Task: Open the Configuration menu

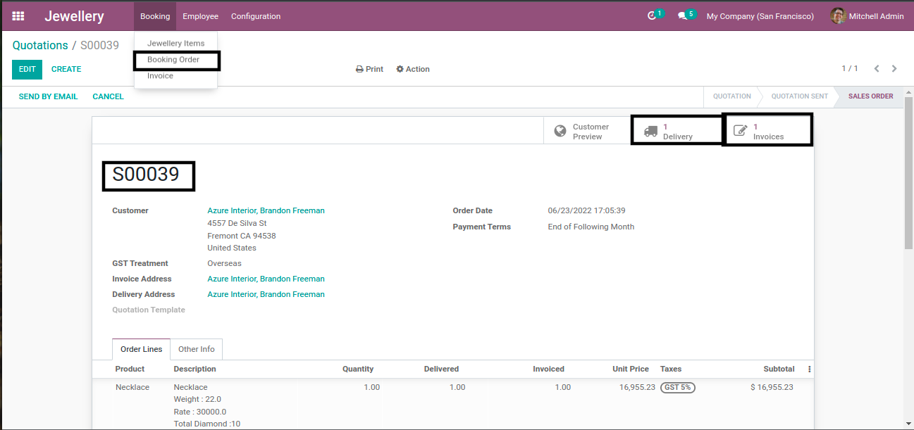Action: pos(256,16)
